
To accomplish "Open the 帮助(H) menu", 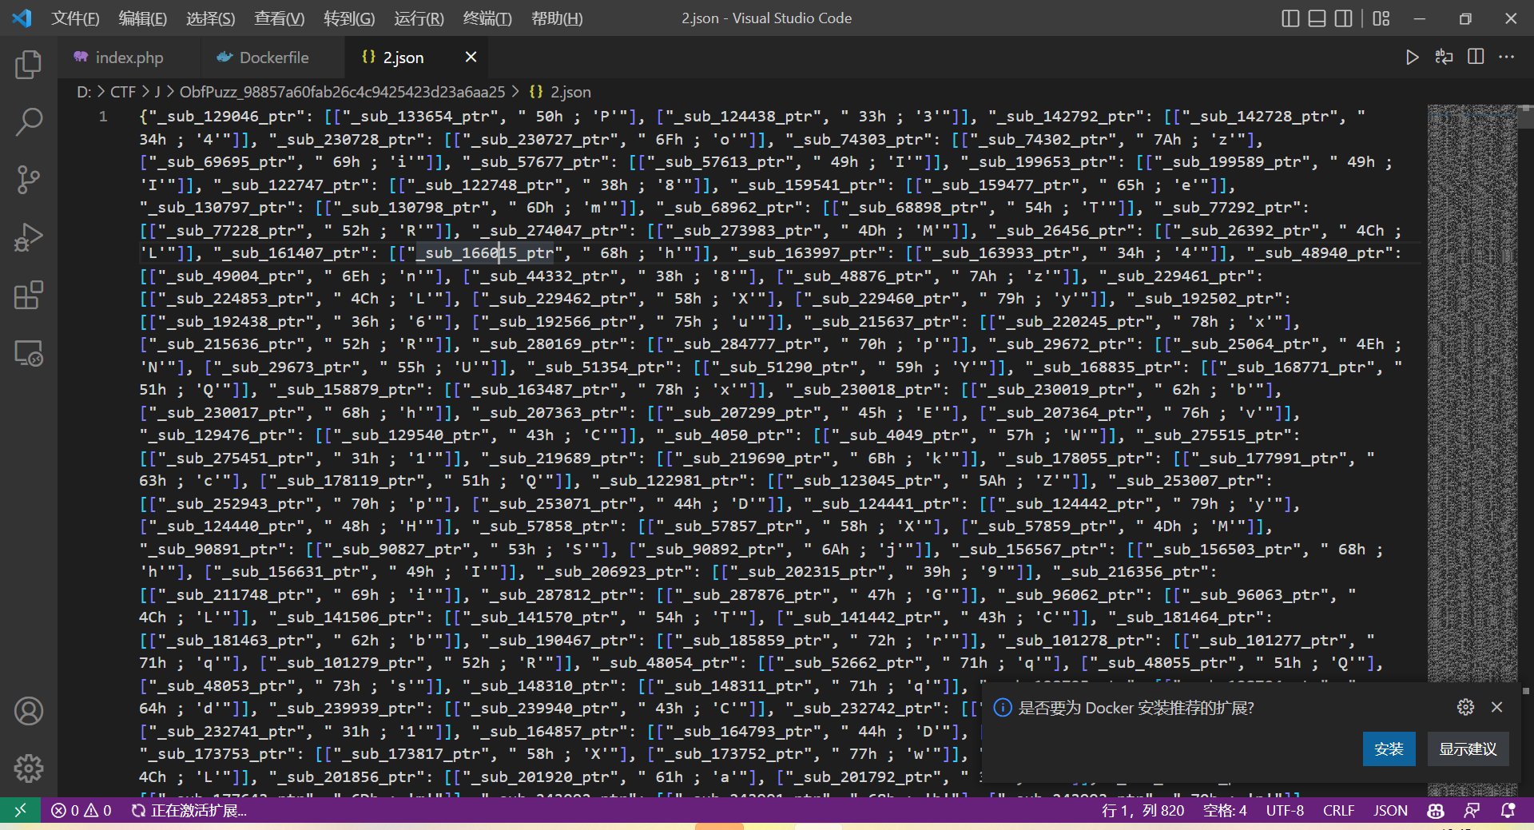I will (x=557, y=18).
